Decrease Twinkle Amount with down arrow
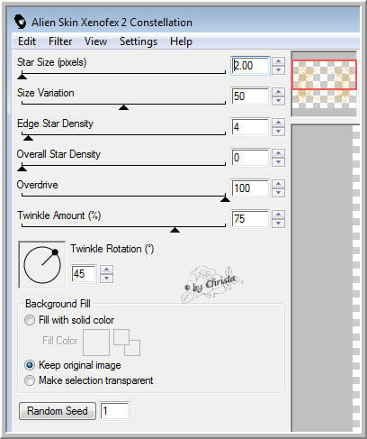 279,223
